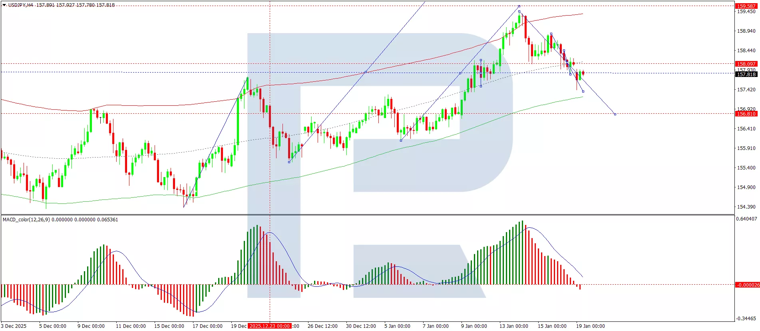The width and height of the screenshot is (760, 331).
Task: Click the MACD_color(12,26,9) indicator label
Action: [x=26, y=220]
